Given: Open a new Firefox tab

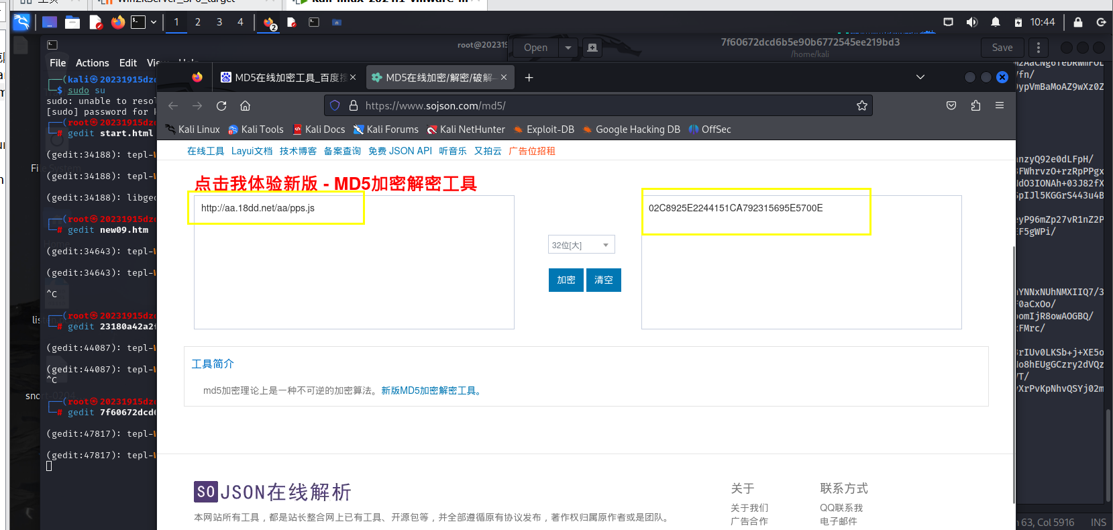Looking at the screenshot, I should (x=529, y=77).
